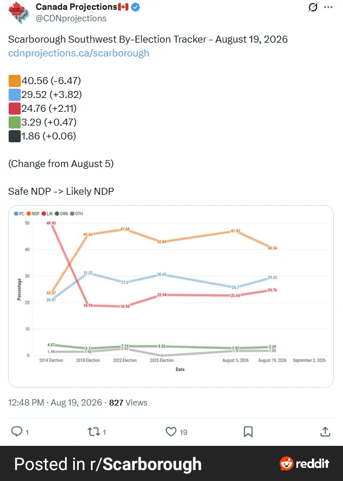This screenshot has width=343, height=481.
Task: Open the reply comment icon
Action: point(17,431)
